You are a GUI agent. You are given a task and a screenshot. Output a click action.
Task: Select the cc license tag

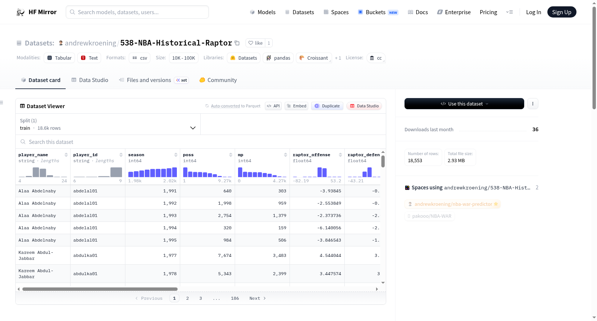pyautogui.click(x=376, y=58)
